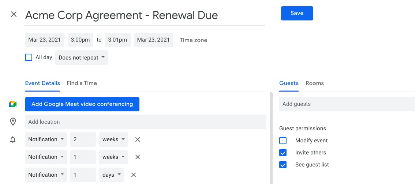The image size is (419, 184).
Task: Open the first Notification type dropdown
Action: 46,139
